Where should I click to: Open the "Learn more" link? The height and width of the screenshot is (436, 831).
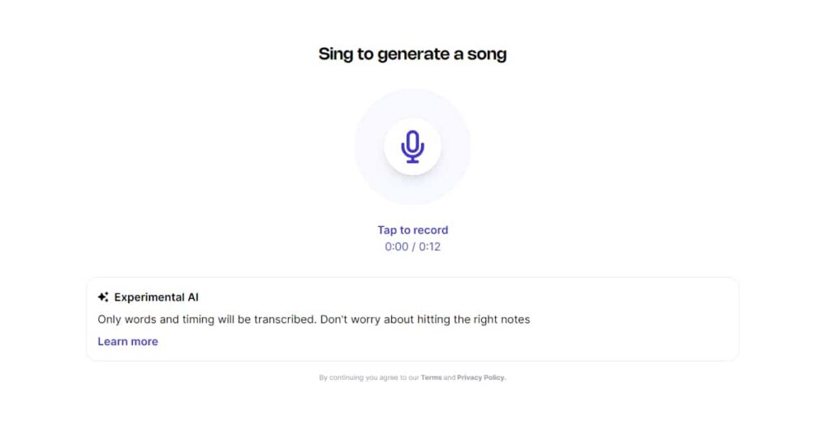coord(127,341)
